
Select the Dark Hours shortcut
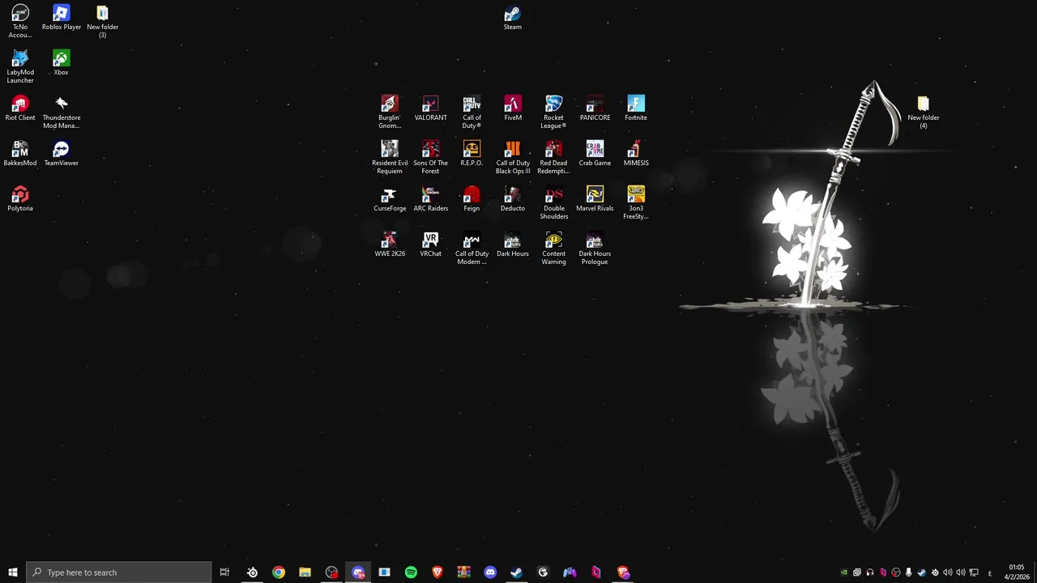[x=513, y=245]
